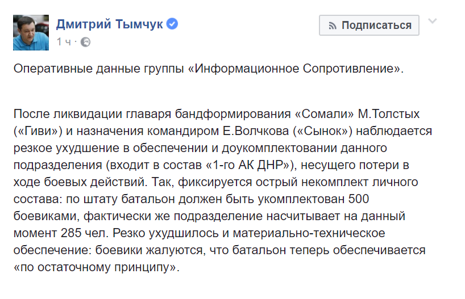Open Дмитрий Тымчук's profile photo
The height and width of the screenshot is (299, 465).
(x=31, y=32)
